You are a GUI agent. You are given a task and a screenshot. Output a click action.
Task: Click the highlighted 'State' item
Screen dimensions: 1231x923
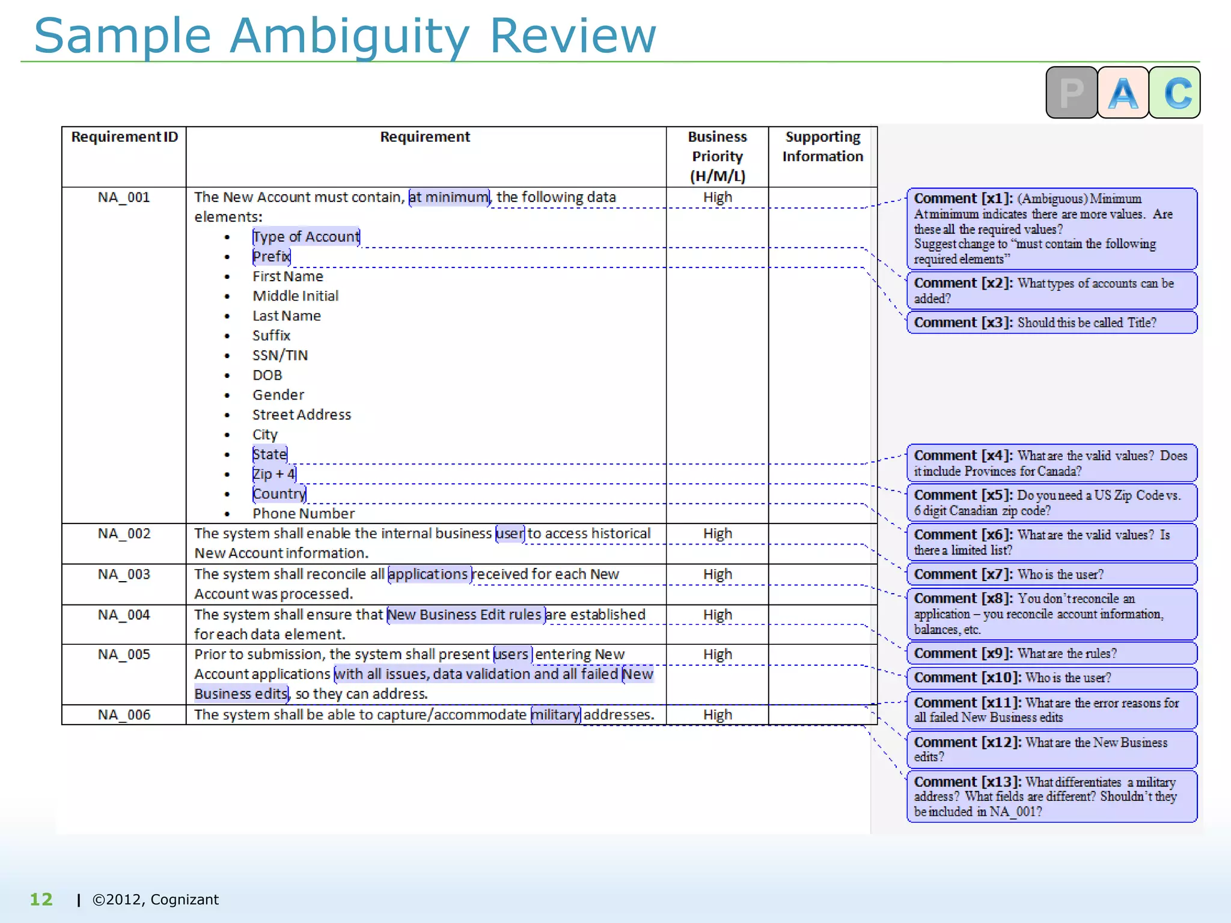(270, 454)
